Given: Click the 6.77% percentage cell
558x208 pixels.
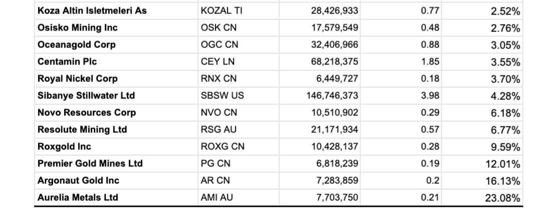Looking at the screenshot, I should (x=506, y=130).
